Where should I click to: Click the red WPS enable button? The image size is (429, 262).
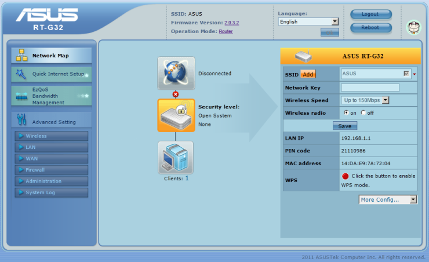(x=346, y=176)
